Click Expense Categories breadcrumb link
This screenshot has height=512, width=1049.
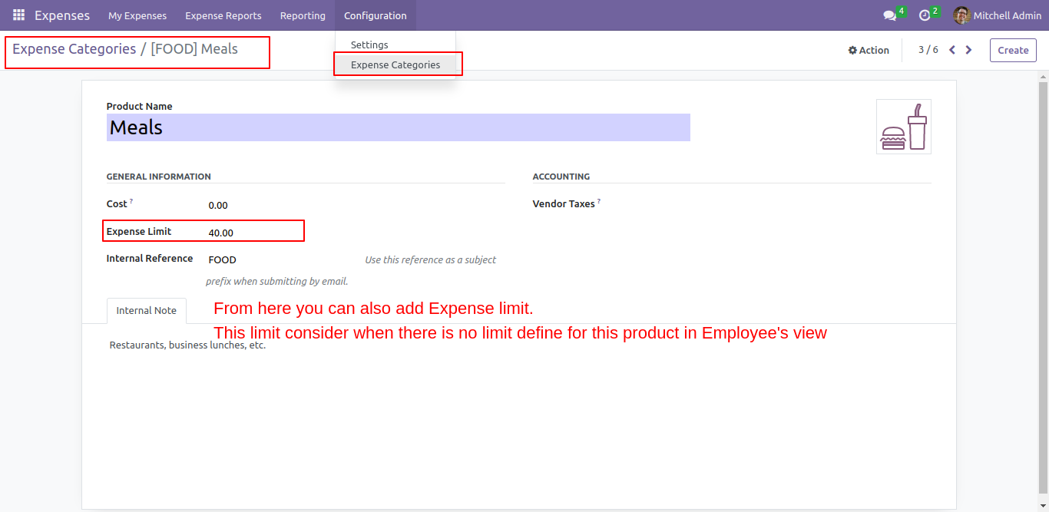(x=74, y=49)
